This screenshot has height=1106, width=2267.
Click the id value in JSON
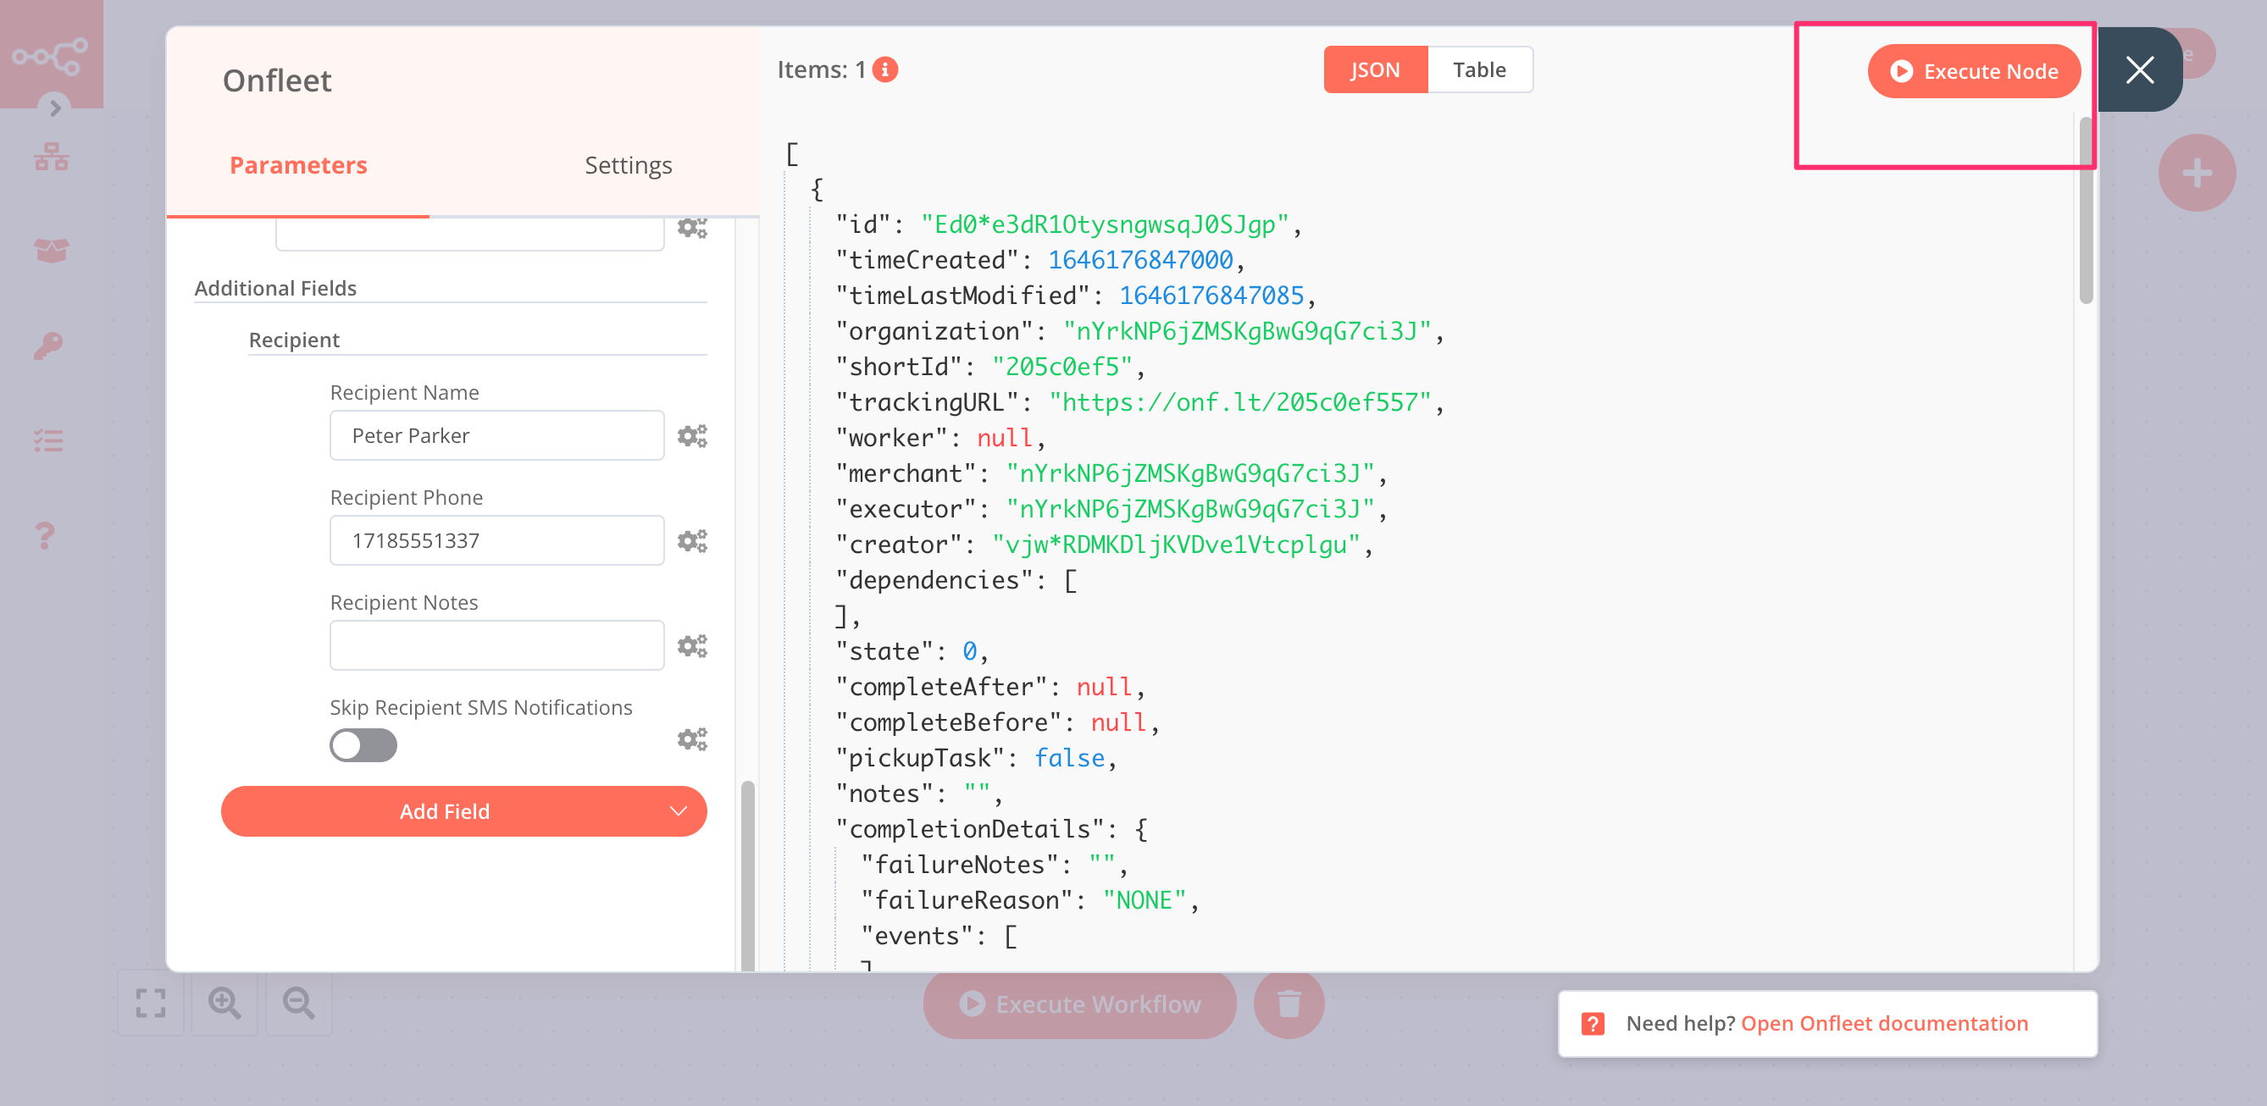(1106, 224)
